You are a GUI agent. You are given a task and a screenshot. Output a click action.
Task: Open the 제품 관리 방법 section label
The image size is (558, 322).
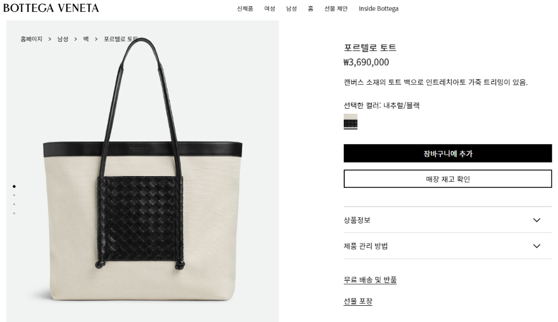pyautogui.click(x=365, y=246)
